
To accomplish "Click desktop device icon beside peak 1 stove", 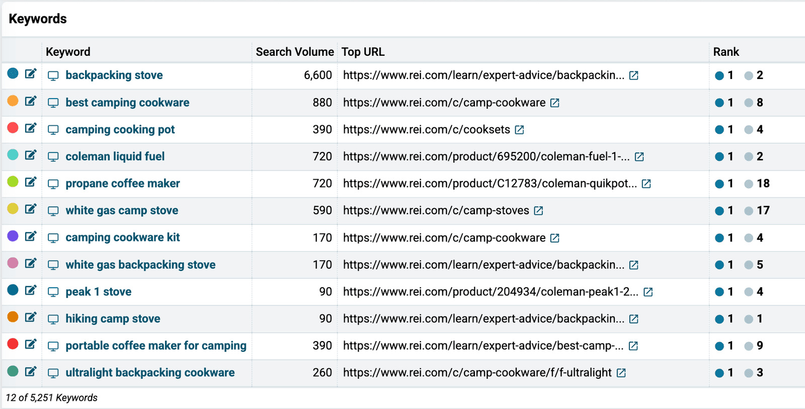I will point(53,292).
